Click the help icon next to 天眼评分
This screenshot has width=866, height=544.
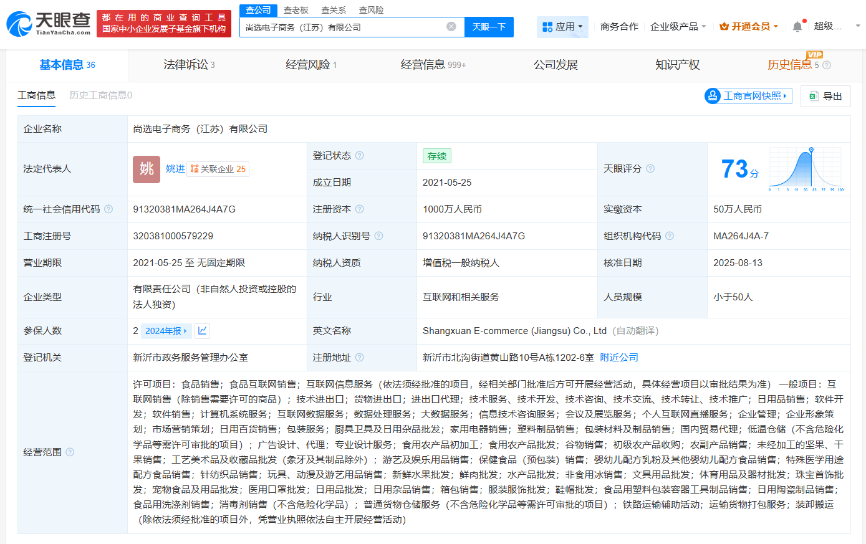point(650,169)
